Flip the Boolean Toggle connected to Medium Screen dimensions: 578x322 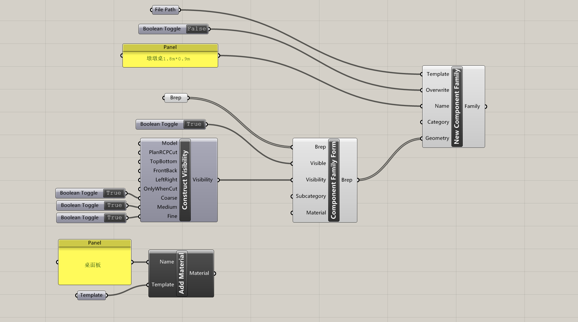114,206
